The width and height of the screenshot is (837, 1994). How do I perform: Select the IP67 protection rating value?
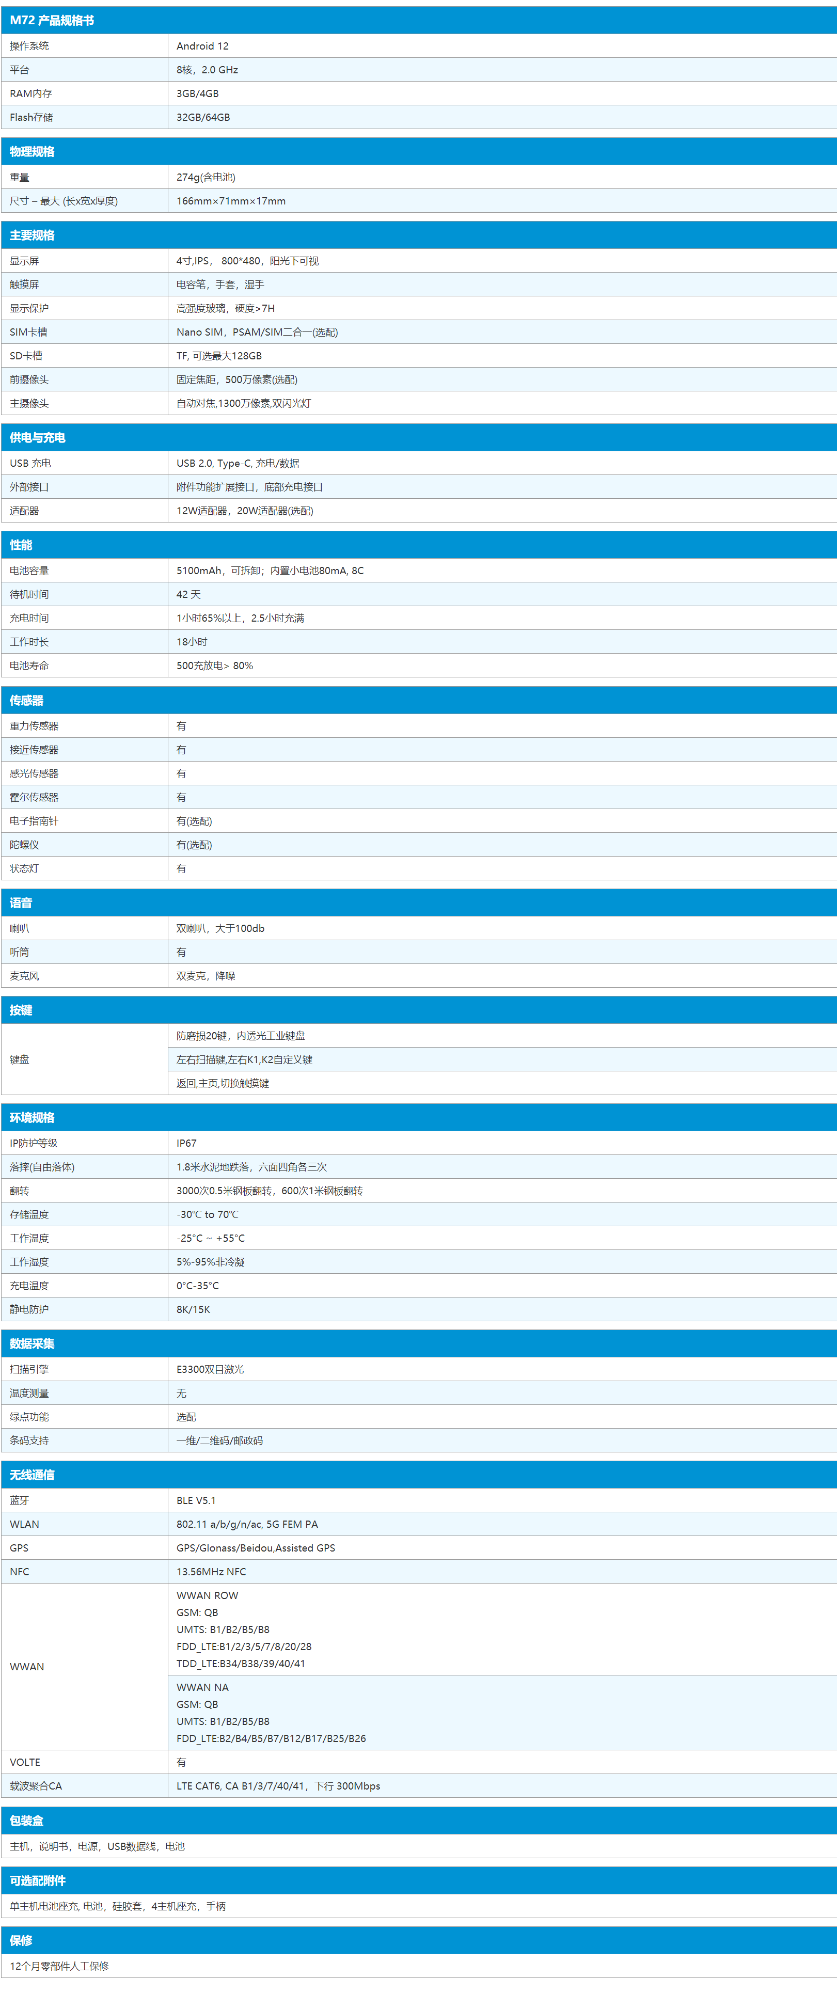click(186, 1143)
